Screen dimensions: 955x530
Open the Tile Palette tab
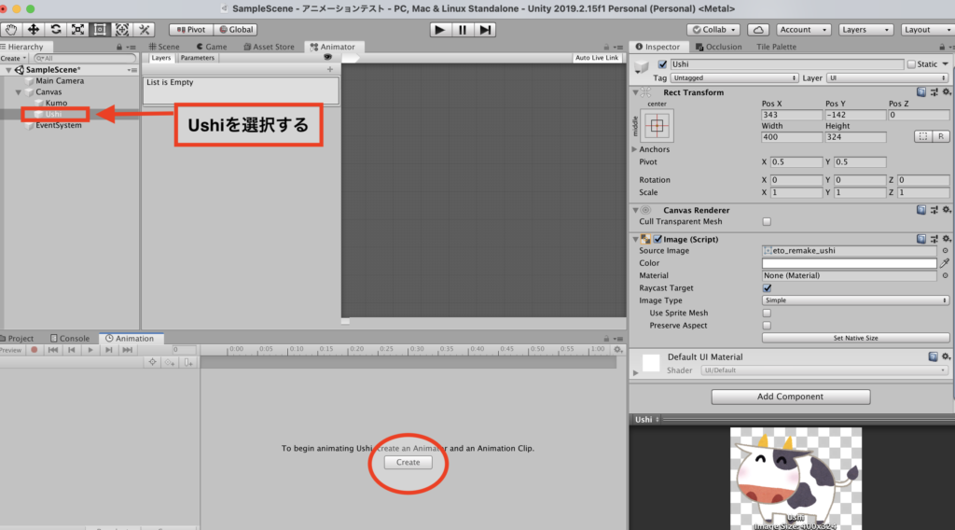776,47
